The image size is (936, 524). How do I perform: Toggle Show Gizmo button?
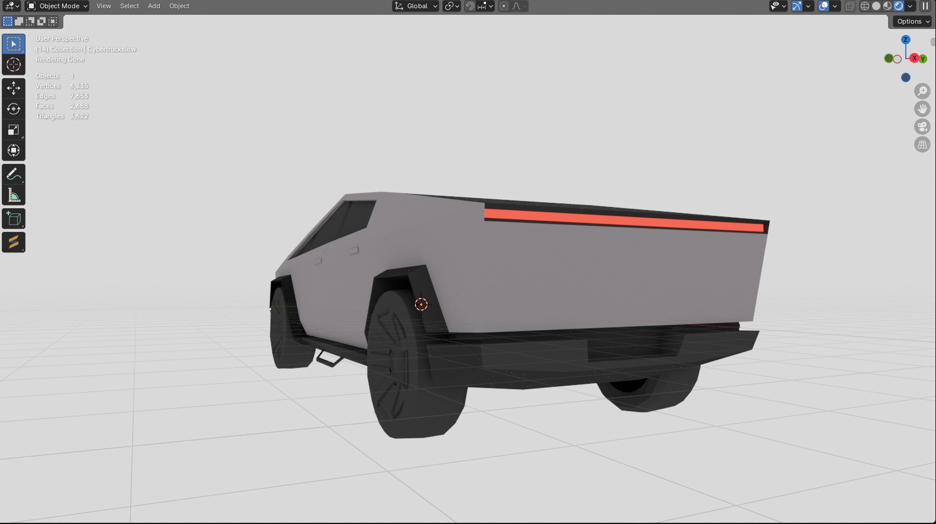(797, 6)
